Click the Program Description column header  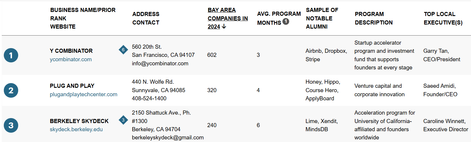click(373, 18)
